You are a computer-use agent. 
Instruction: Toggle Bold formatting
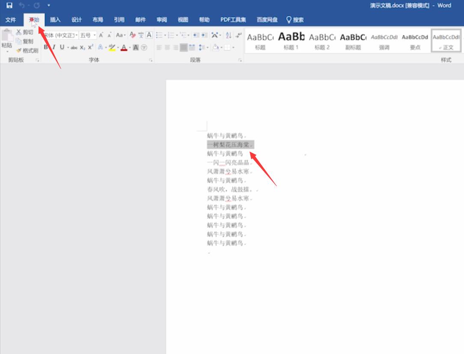46,48
